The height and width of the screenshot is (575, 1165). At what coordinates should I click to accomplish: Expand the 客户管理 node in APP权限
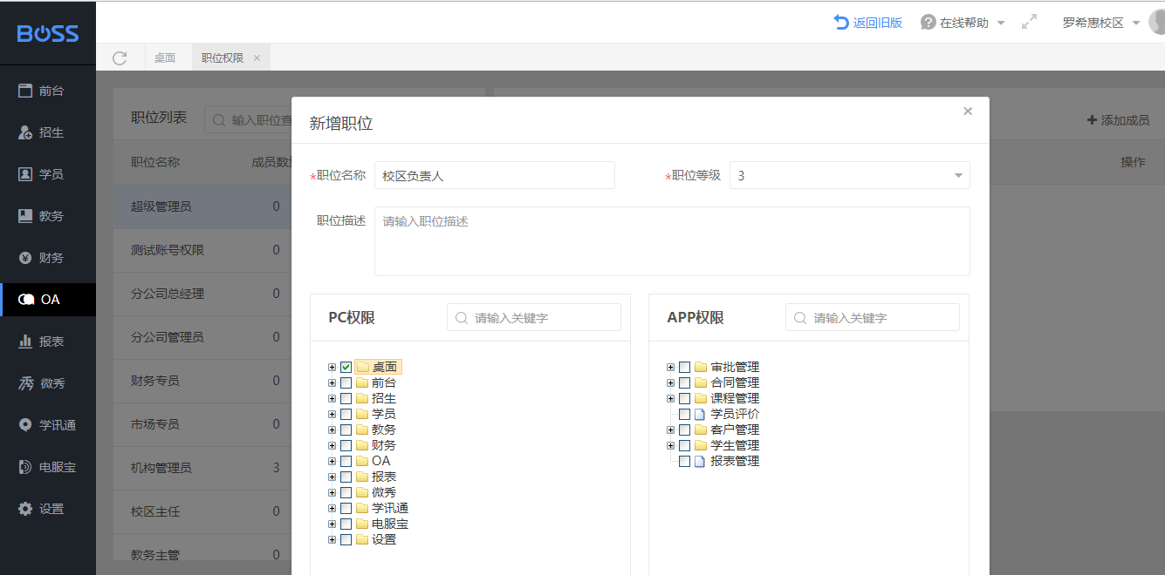(670, 430)
